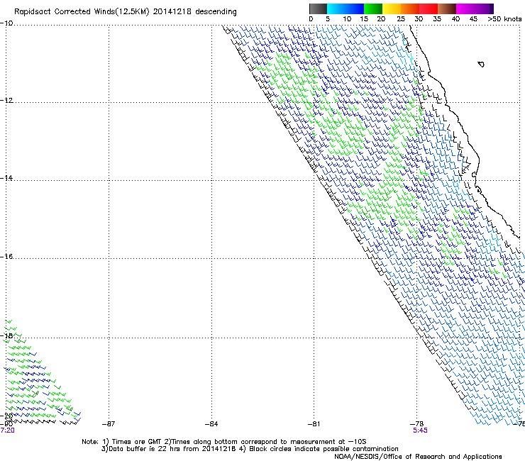525x461 pixels.
Task: Click the '-84' longitude axis label
Action: click(211, 424)
